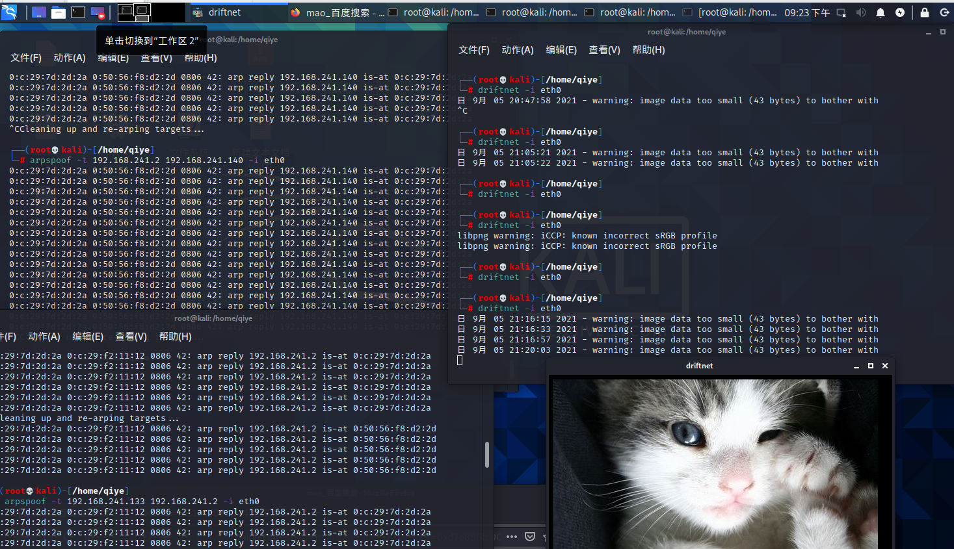The height and width of the screenshot is (549, 954).
Task: Click cursor block in right terminal
Action: (x=460, y=361)
